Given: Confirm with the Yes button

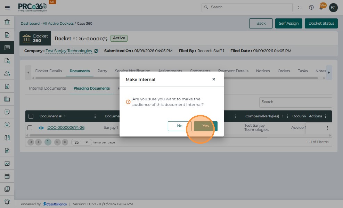Looking at the screenshot, I should pos(206,126).
